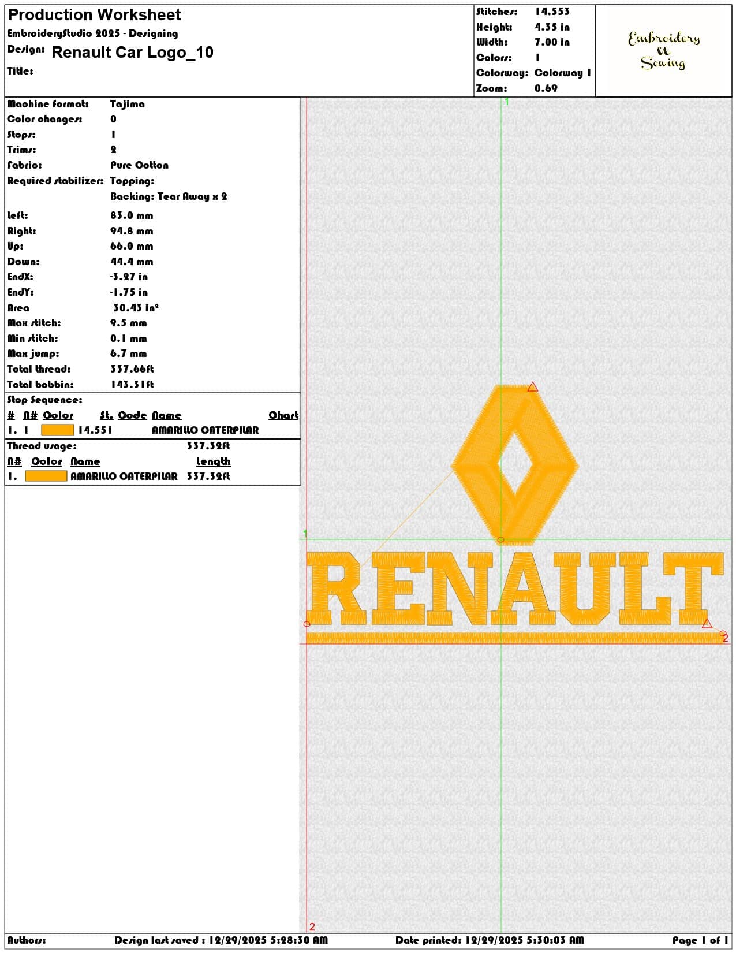Screen dimensions: 736x953
Task: Click the orange swatch in Stop Sequence row
Action: [58, 430]
